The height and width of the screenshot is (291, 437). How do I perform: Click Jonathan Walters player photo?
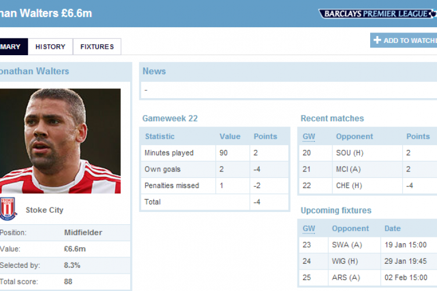(60, 141)
